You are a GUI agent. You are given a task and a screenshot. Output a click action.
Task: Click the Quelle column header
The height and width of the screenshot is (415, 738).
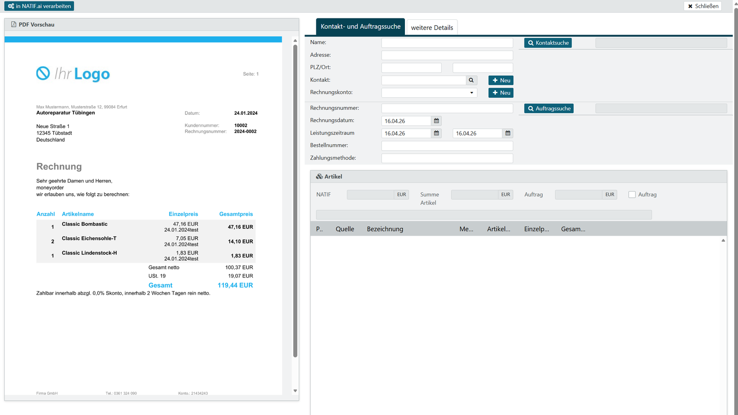point(345,229)
